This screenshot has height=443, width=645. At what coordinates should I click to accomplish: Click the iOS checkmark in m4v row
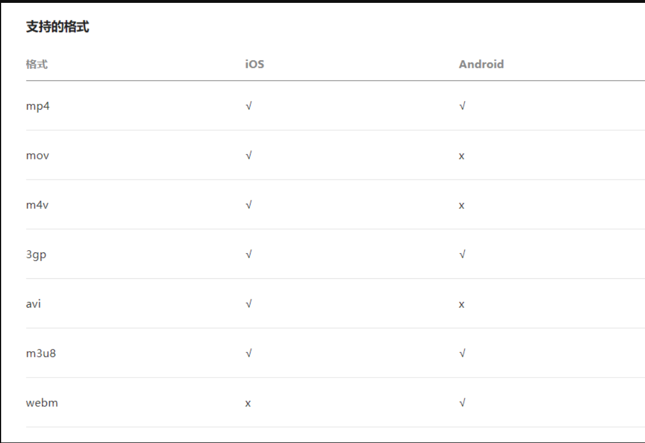[248, 205]
